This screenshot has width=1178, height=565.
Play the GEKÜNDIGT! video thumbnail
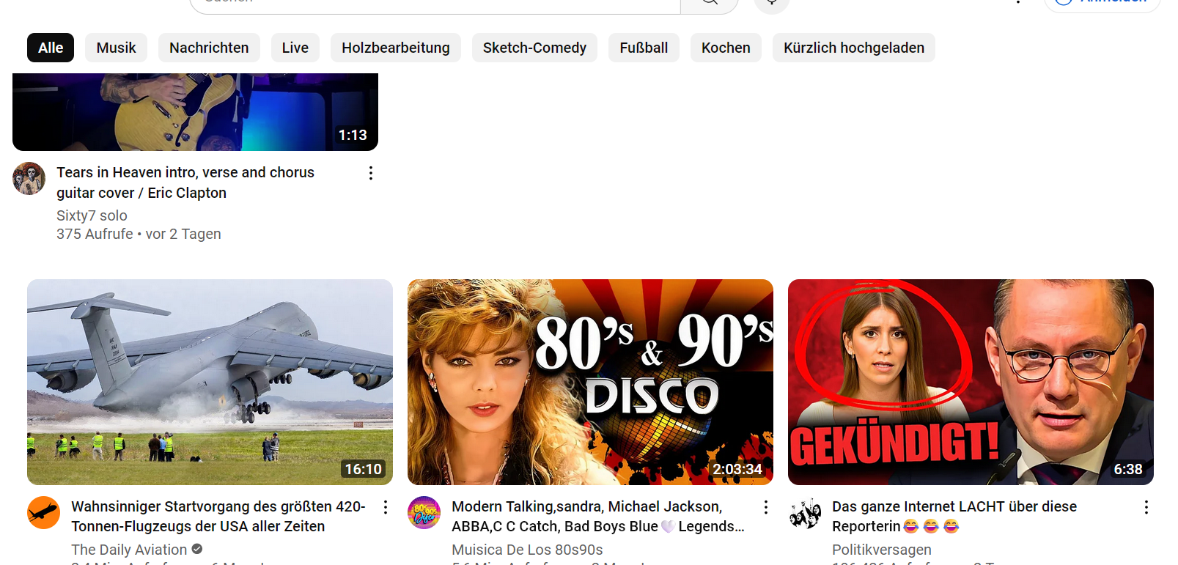[971, 382]
